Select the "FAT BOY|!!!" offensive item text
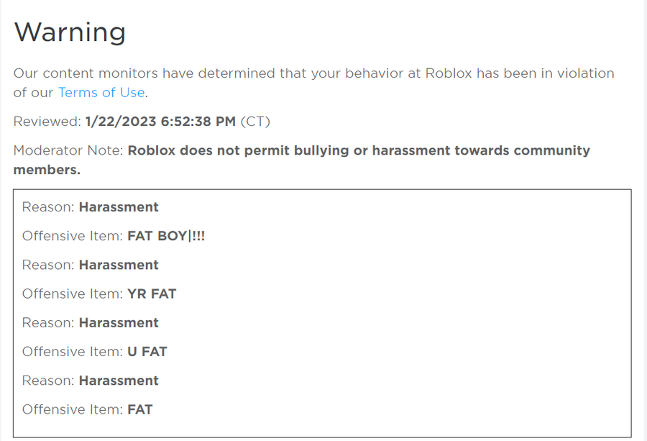The height and width of the screenshot is (441, 647). (166, 236)
